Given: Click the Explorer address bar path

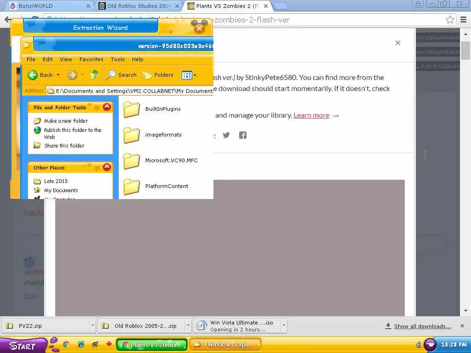Looking at the screenshot, I should click(130, 91).
